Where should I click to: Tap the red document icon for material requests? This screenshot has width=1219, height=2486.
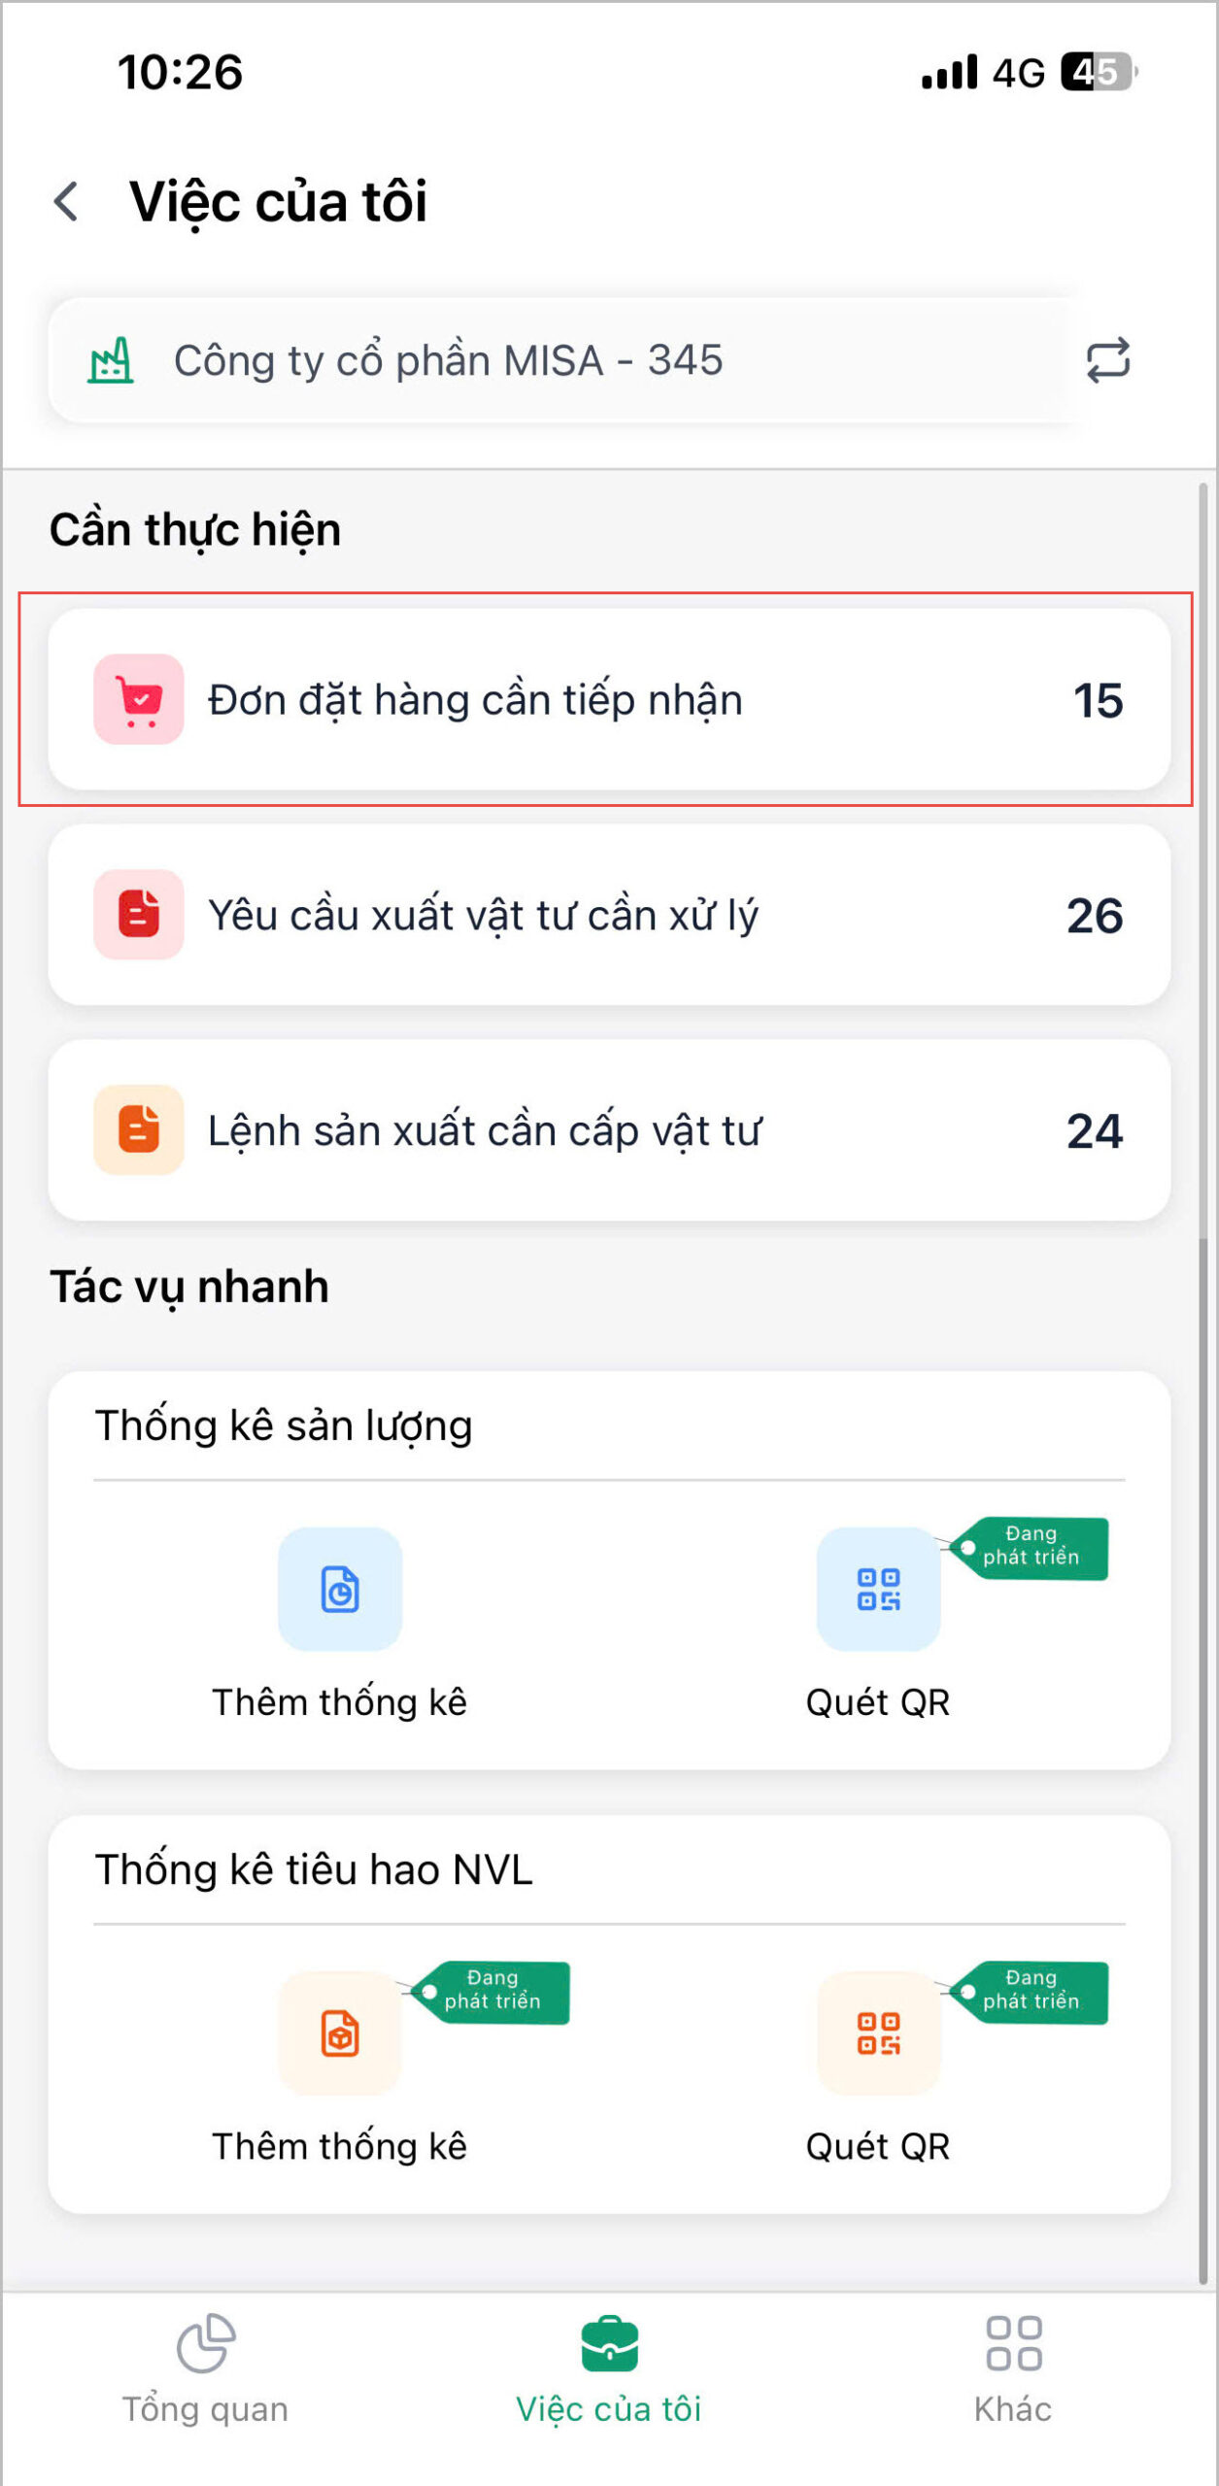pyautogui.click(x=139, y=915)
